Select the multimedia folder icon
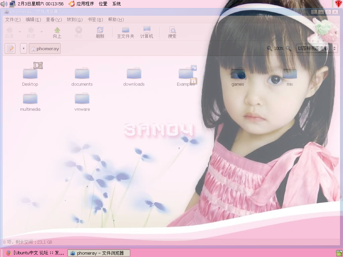The image size is (343, 257). 30,98
